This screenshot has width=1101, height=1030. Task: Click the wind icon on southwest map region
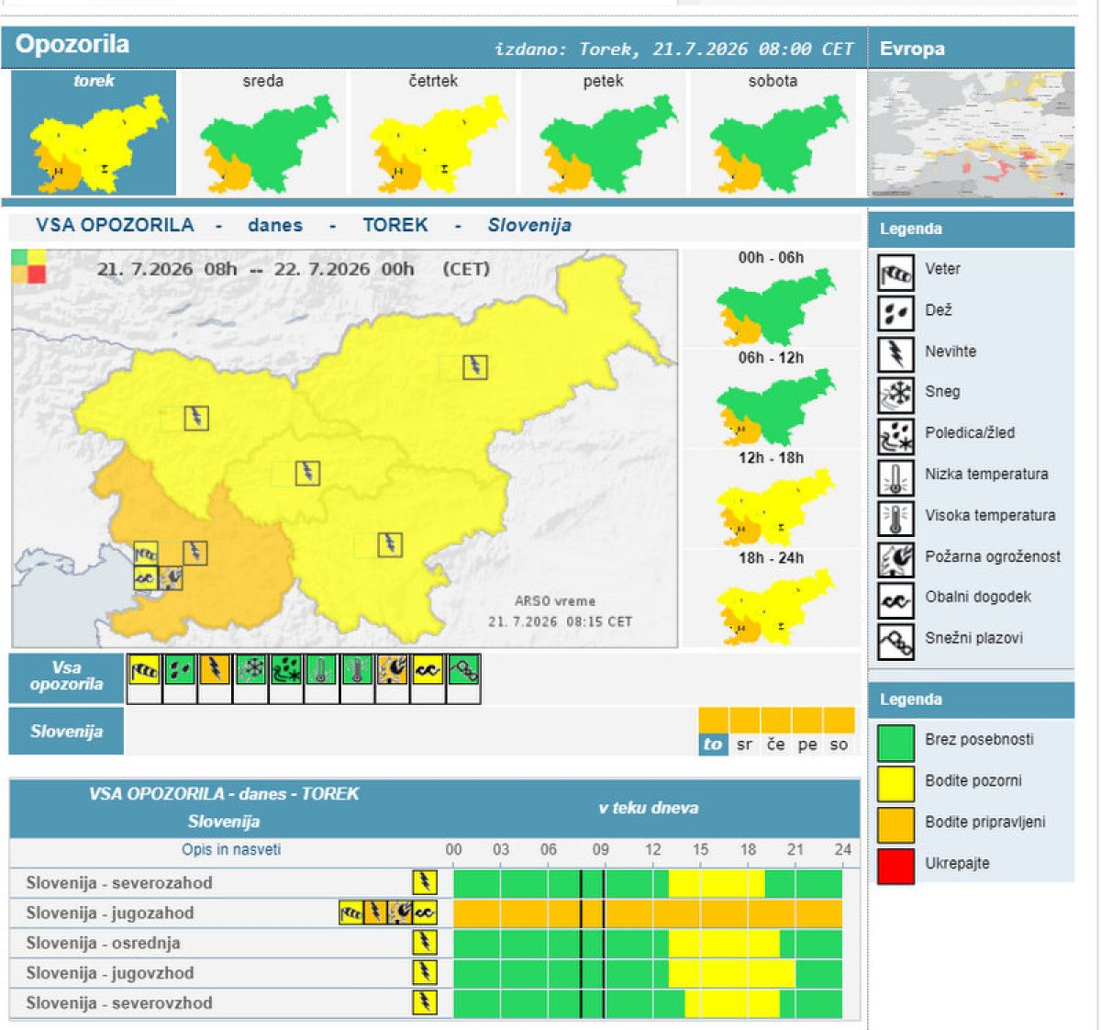pyautogui.click(x=146, y=554)
